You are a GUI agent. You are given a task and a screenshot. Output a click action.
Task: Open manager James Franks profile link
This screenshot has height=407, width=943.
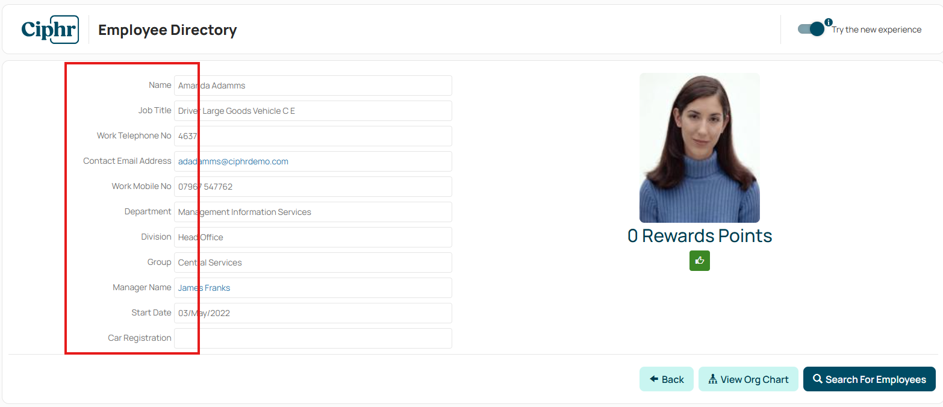(204, 288)
